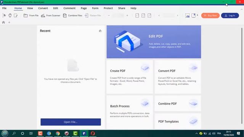Open the Convert PDF card
This screenshot has width=244, height=137.
point(178,77)
